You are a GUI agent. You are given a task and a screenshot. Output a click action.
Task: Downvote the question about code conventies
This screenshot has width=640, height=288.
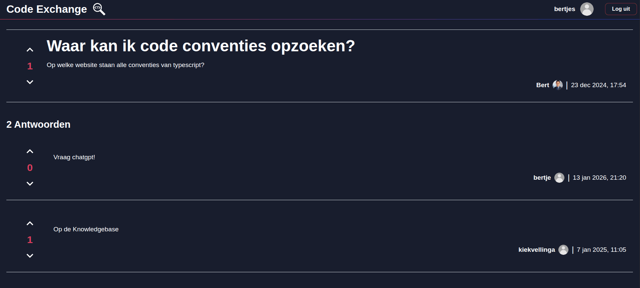pyautogui.click(x=30, y=82)
